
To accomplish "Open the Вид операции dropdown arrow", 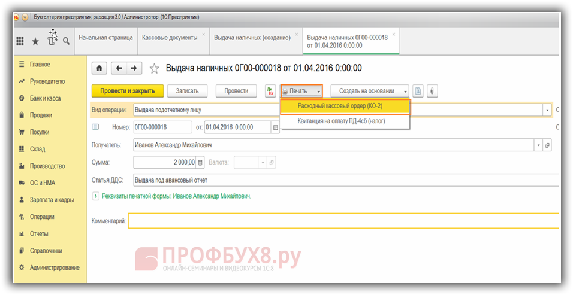I will [x=547, y=110].
